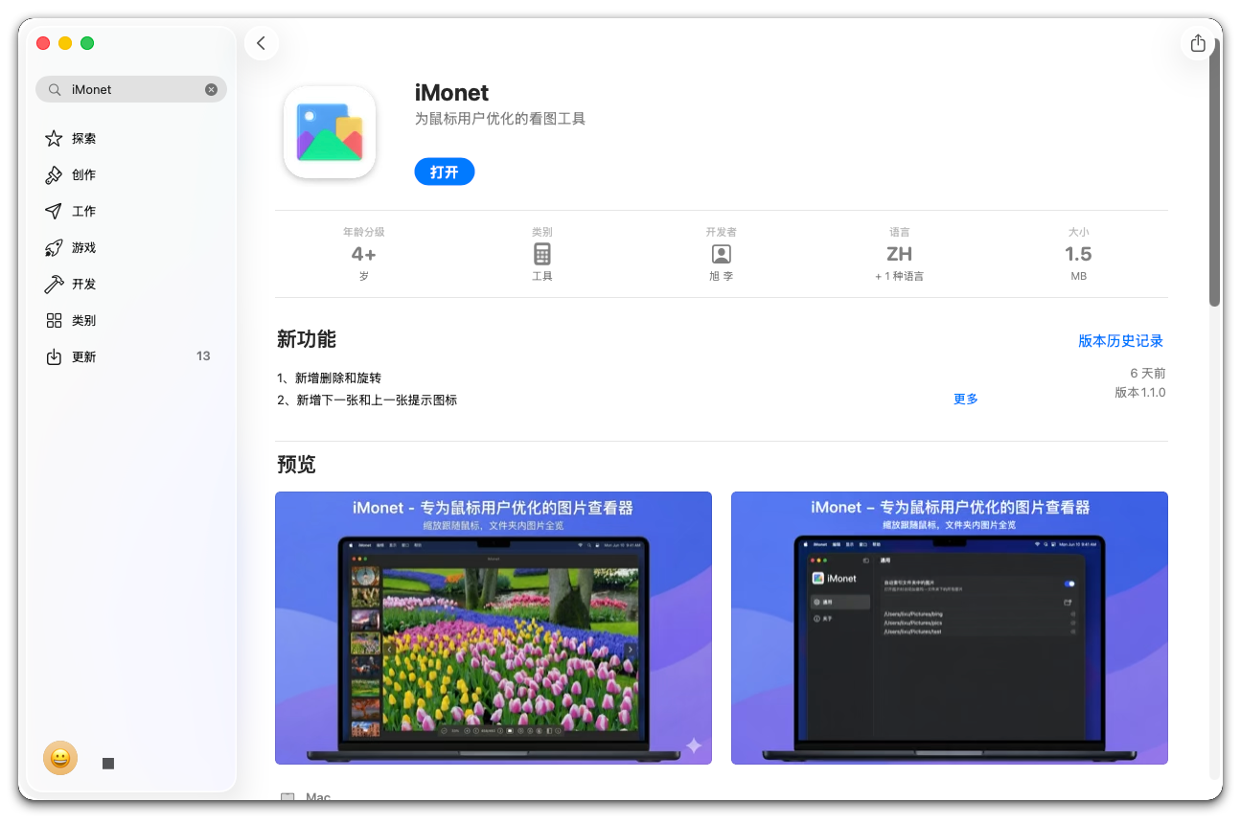
Task: Open the settings window preview screenshot
Action: (x=950, y=628)
